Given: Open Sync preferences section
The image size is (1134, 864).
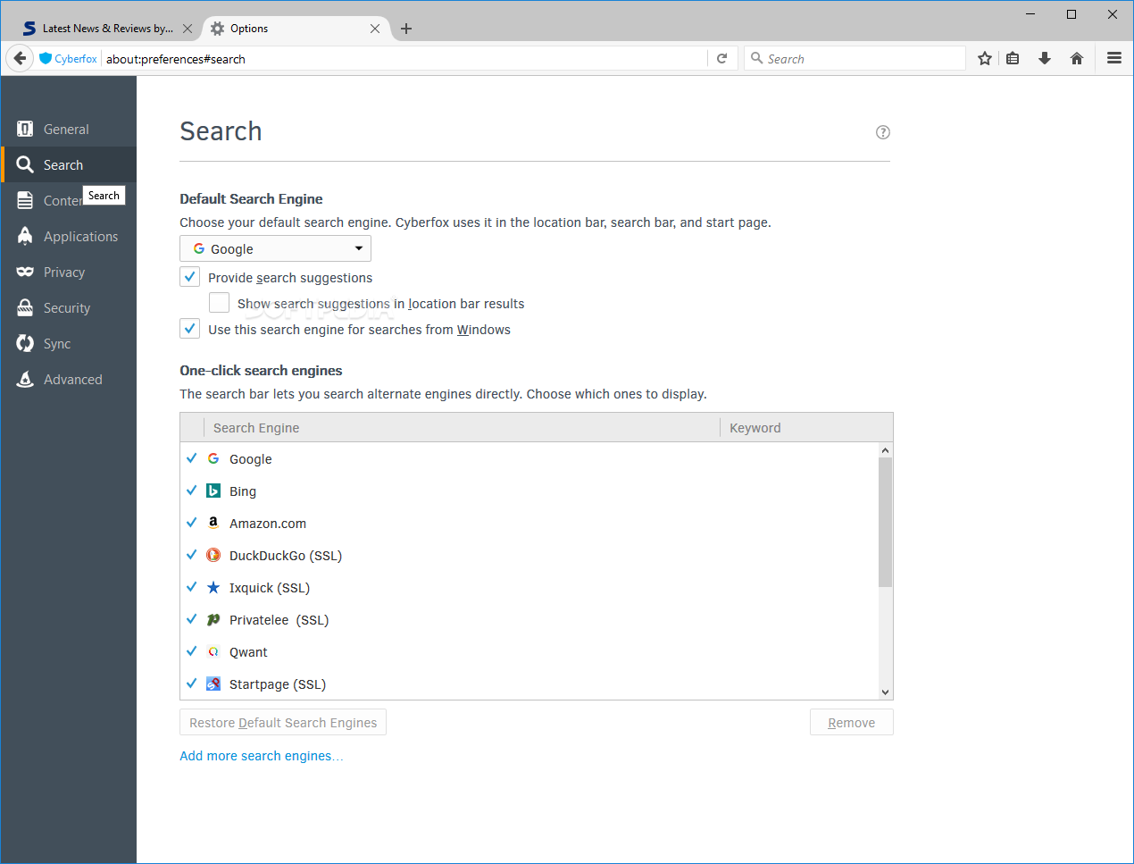Looking at the screenshot, I should 69,344.
